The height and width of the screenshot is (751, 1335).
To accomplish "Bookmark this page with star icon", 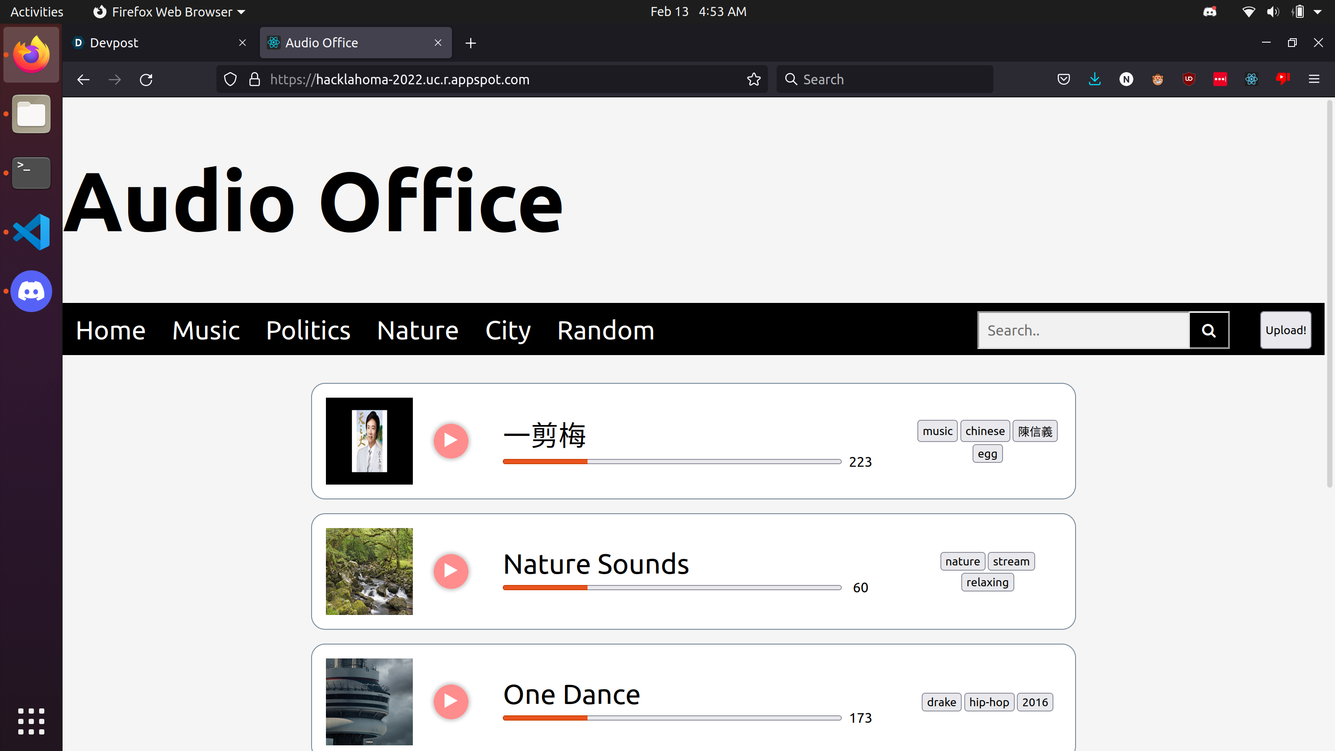I will tap(754, 79).
